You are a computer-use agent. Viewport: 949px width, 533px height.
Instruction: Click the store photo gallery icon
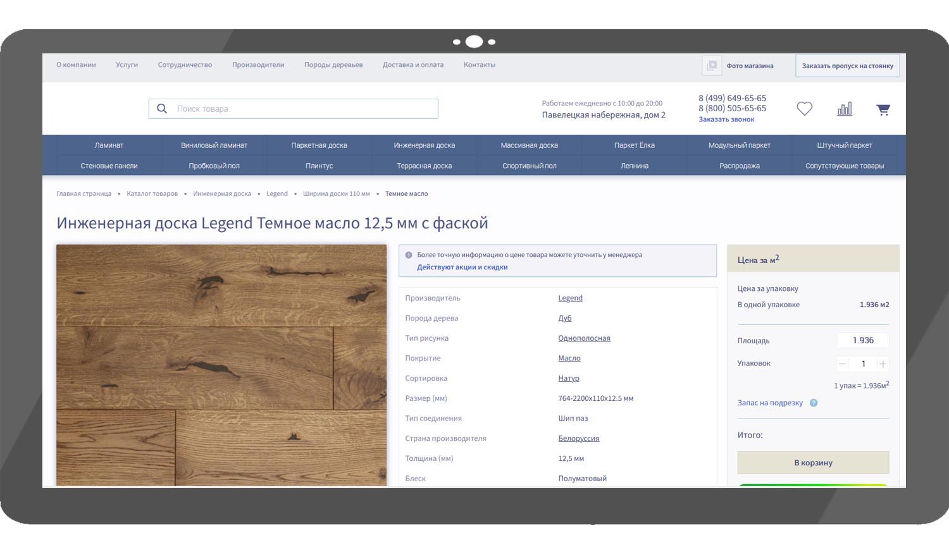pos(712,66)
